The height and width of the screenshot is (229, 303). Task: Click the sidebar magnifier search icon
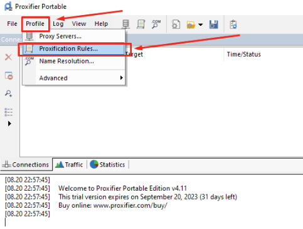9,93
